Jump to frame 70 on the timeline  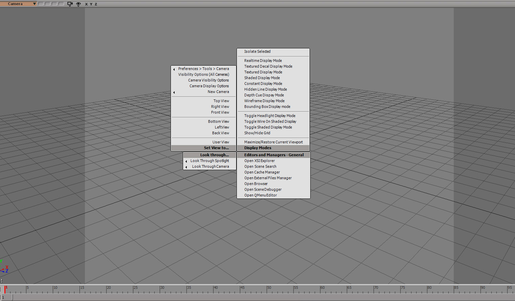[376, 288]
